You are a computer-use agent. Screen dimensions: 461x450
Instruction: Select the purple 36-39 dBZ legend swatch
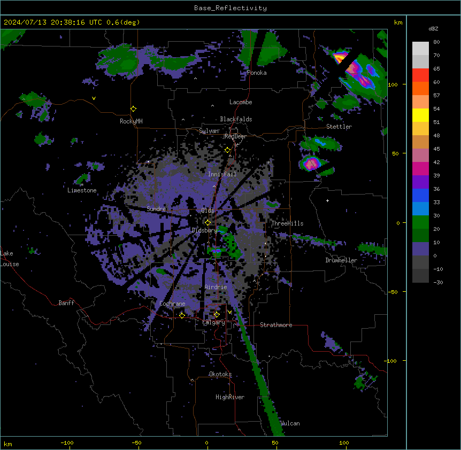tap(420, 182)
